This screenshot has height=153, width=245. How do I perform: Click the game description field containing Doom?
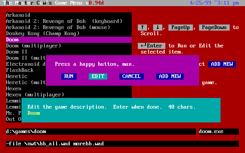(x=121, y=113)
